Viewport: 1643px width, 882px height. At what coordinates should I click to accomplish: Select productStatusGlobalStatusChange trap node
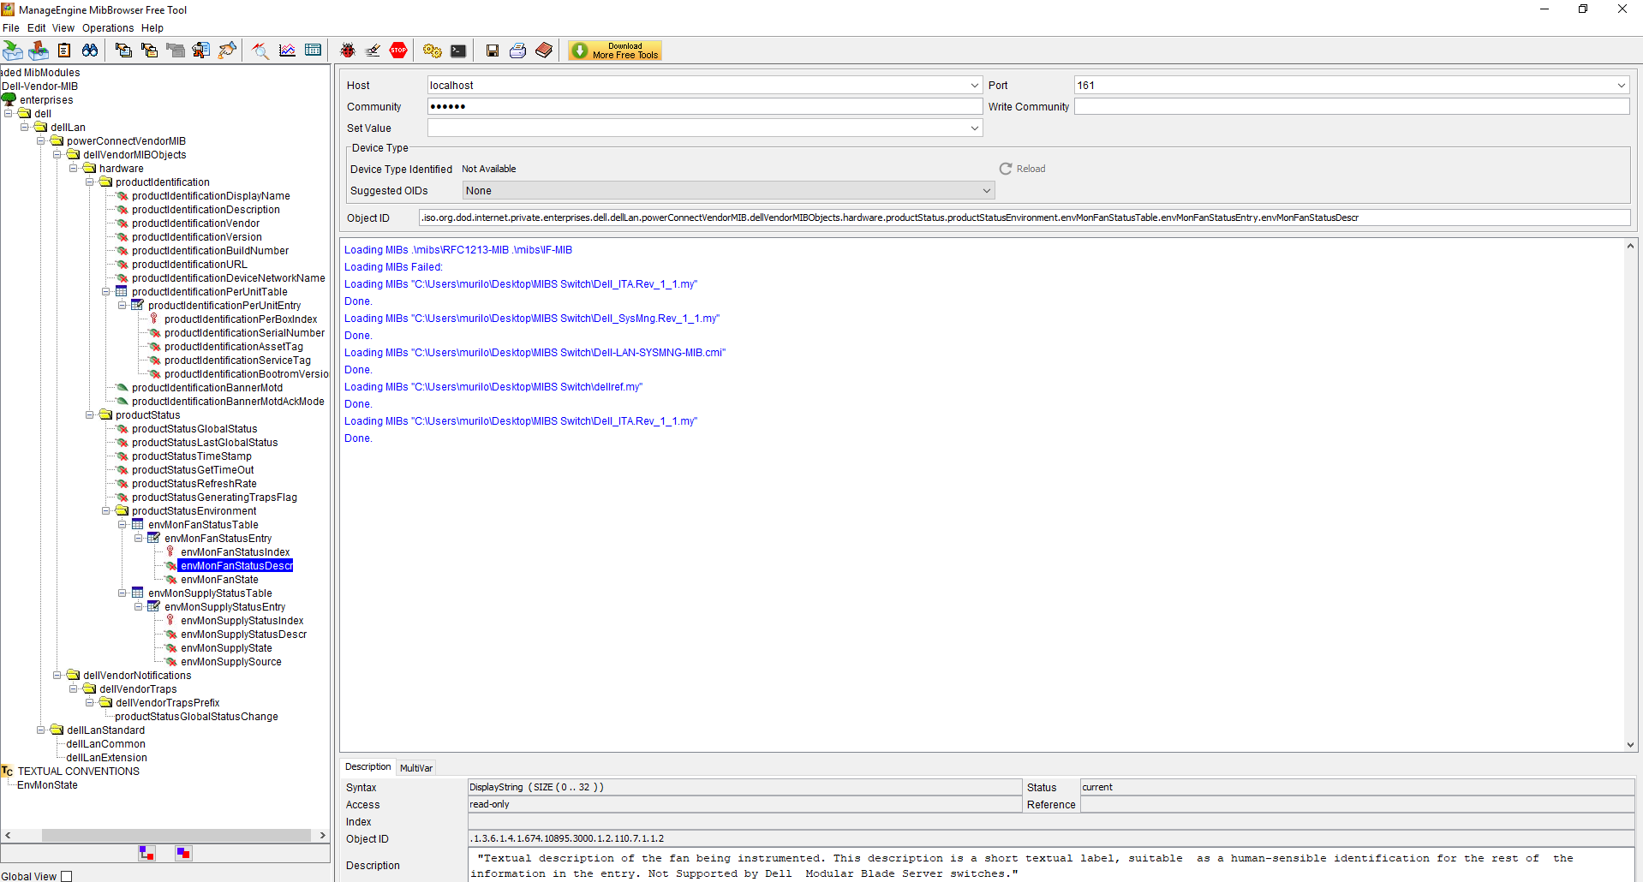tap(196, 717)
